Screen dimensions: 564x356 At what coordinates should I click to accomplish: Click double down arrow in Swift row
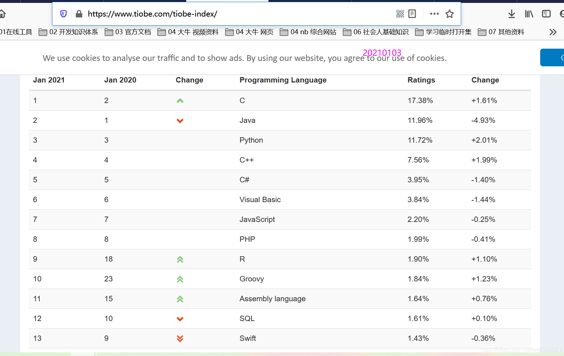coord(180,338)
